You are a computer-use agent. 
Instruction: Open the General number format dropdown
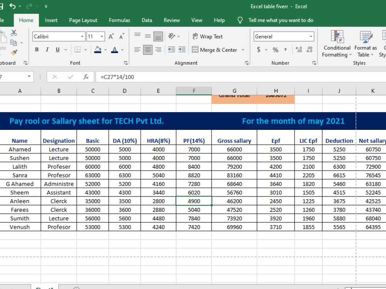click(311, 37)
